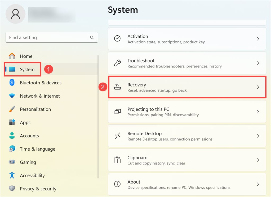The image size is (271, 197).
Task: Open the About page chevron
Action: [258, 184]
